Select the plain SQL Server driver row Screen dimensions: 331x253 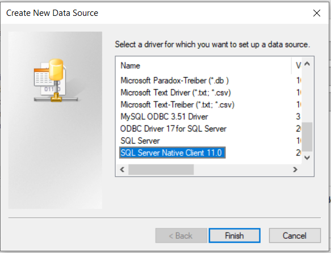140,141
